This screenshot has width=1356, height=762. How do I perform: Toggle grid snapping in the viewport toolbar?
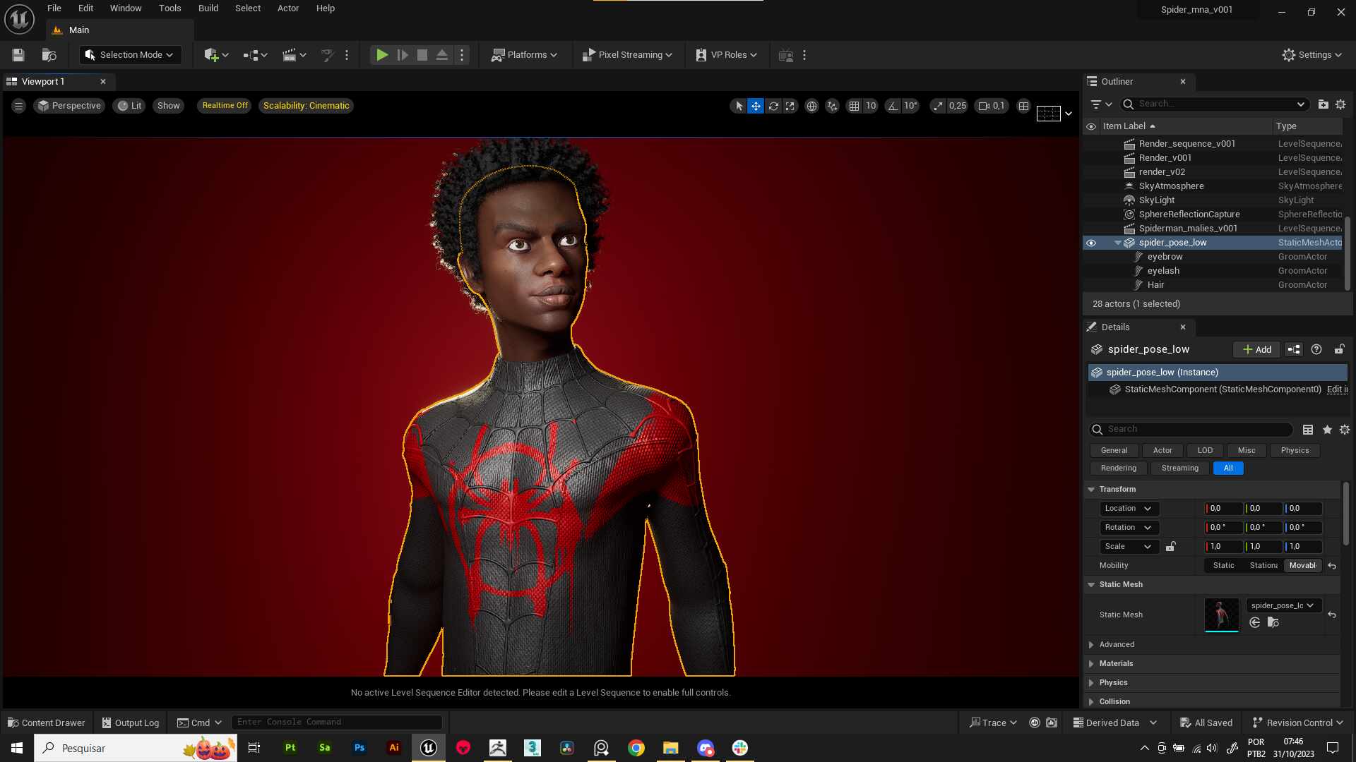pyautogui.click(x=854, y=106)
